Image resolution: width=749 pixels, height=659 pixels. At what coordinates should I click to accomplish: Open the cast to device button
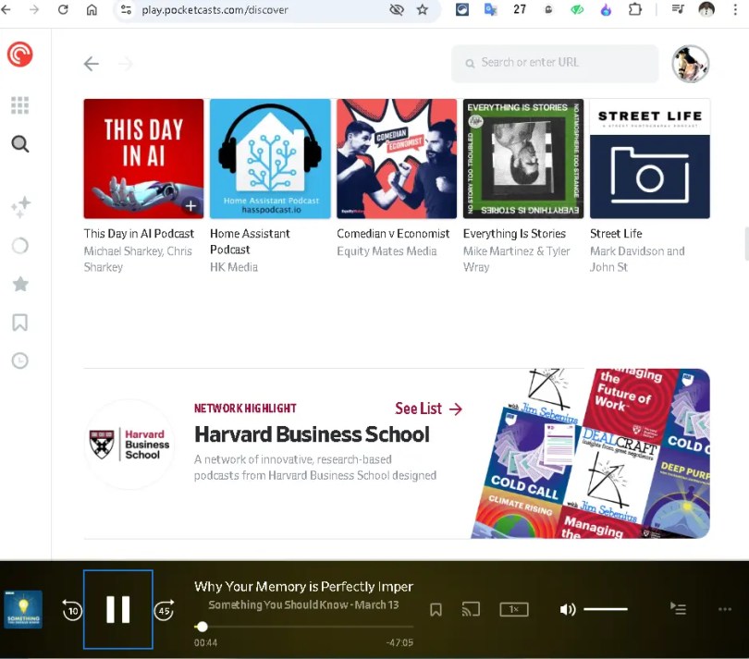pyautogui.click(x=471, y=609)
